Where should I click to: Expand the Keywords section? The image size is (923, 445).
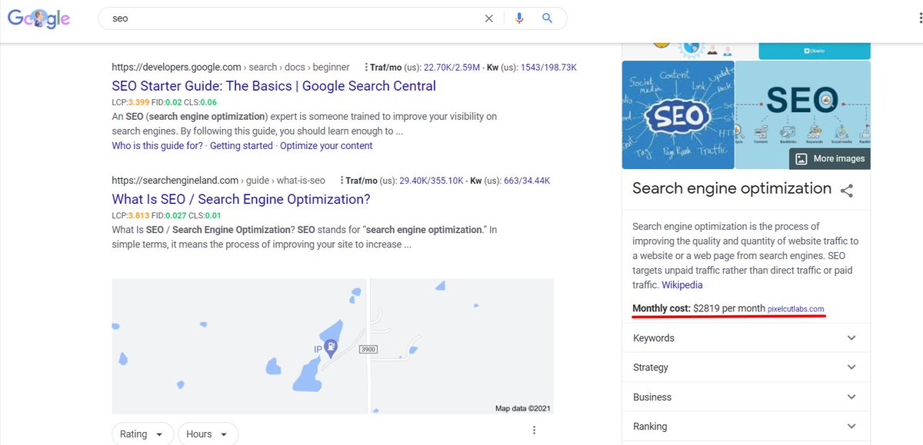851,337
